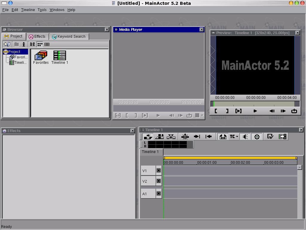Image resolution: width=306 pixels, height=230 pixels.
Task: Switch Browser to icon view
Action: (40, 44)
